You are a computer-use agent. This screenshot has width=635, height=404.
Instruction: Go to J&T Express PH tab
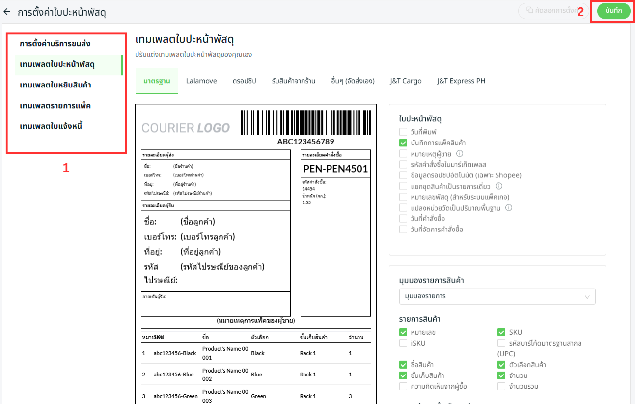[461, 81]
